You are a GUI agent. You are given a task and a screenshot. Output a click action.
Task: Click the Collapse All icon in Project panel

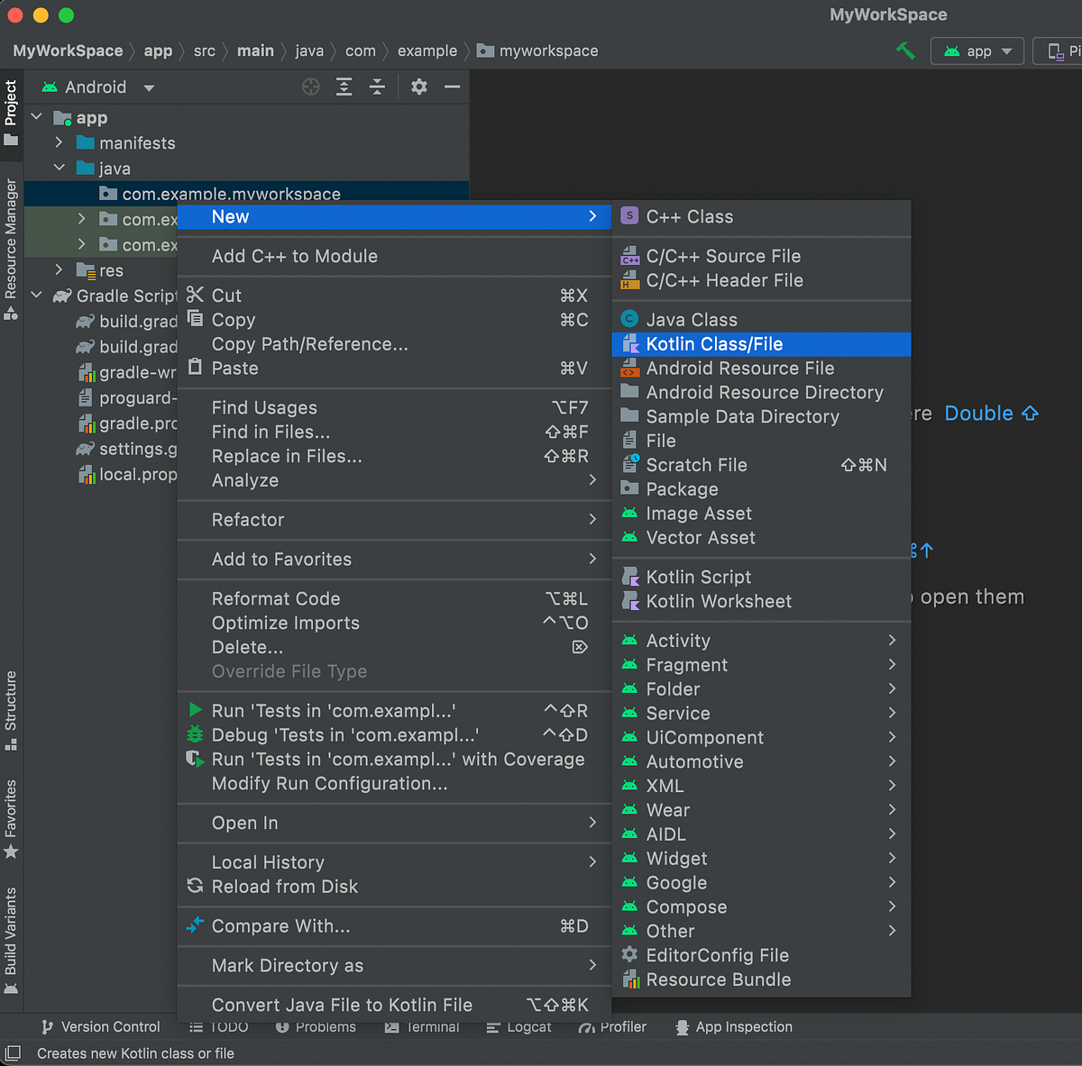(378, 87)
